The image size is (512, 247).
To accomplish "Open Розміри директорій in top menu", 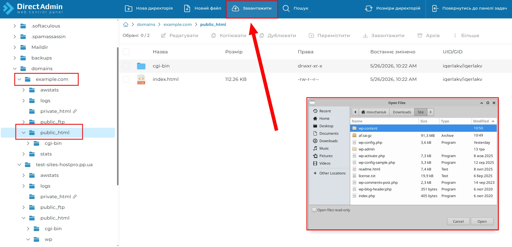I will (x=392, y=8).
